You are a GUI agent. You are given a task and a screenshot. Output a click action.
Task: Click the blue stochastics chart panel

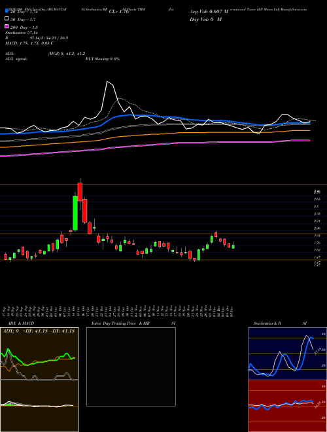click(287, 353)
